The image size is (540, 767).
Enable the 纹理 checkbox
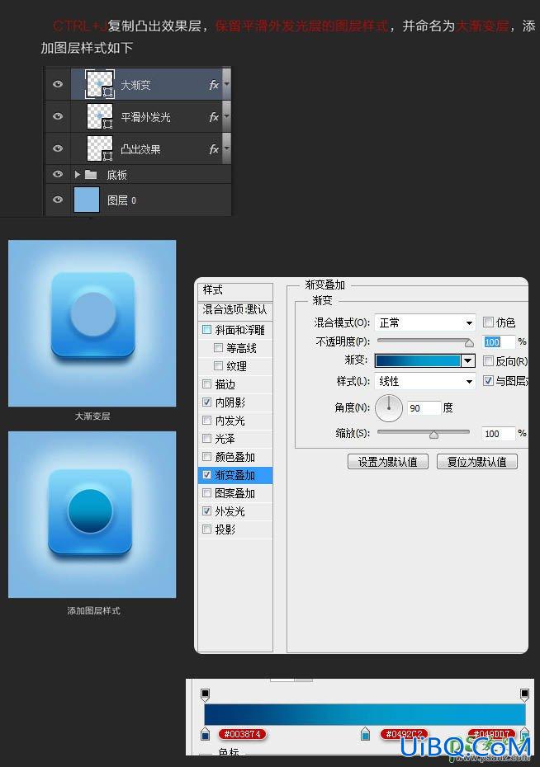[218, 366]
